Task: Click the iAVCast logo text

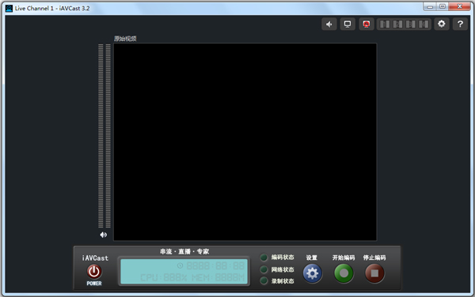Action: pyautogui.click(x=95, y=258)
